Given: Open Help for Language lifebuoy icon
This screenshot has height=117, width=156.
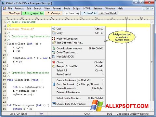Looking at the screenshot, I should click(54, 39).
